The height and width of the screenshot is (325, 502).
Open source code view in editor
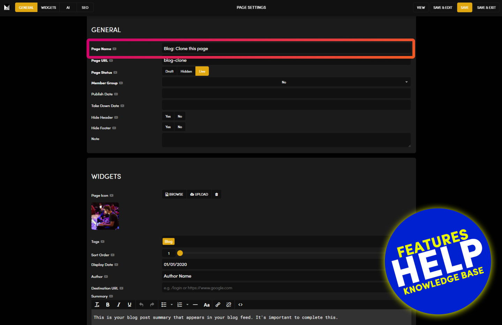coord(240,305)
